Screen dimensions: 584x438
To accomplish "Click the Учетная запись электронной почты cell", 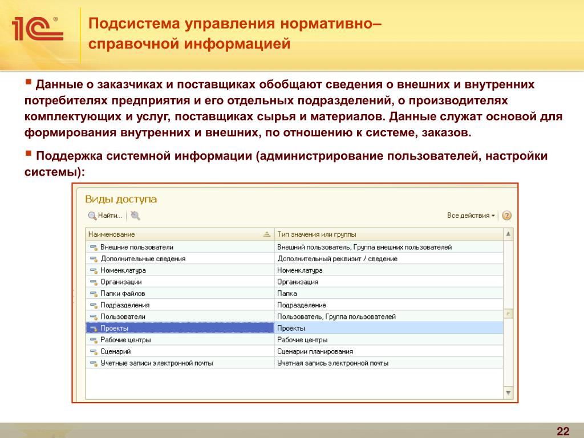I will 389,363.
